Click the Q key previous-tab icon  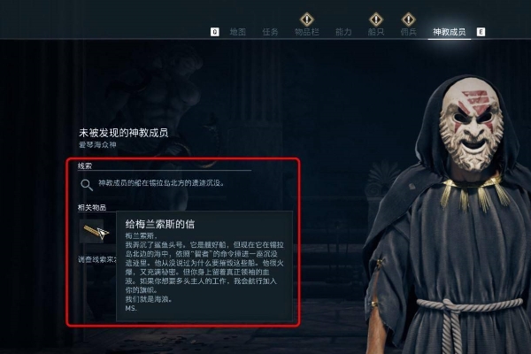pyautogui.click(x=215, y=32)
